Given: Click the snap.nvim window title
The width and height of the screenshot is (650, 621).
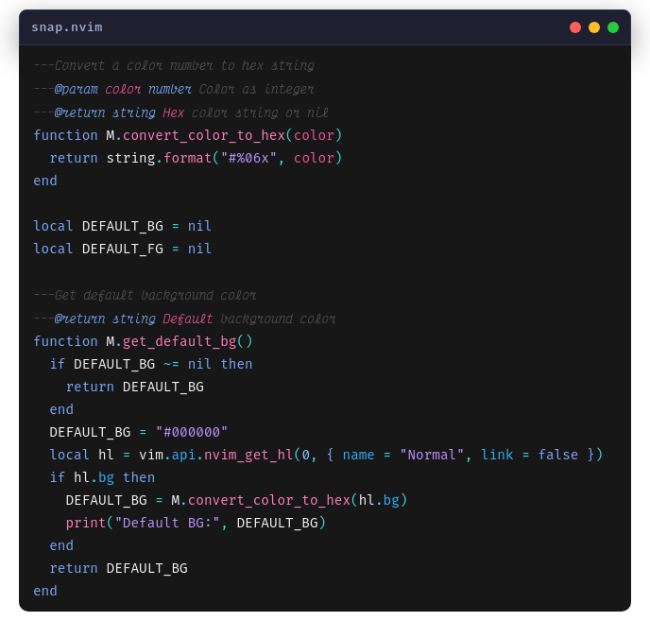Looking at the screenshot, I should pos(67,27).
